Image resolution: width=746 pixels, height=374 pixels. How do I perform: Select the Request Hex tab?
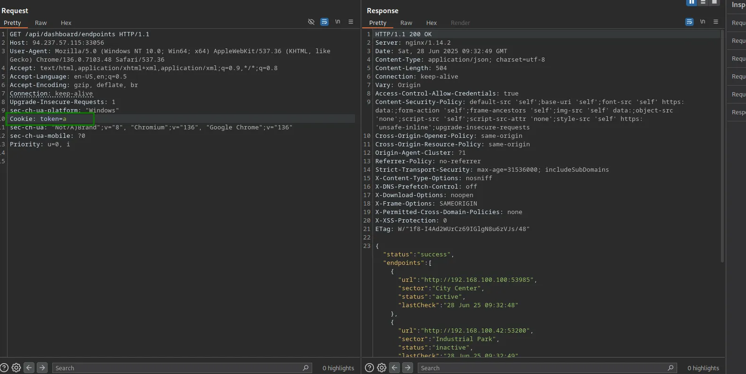pos(66,23)
